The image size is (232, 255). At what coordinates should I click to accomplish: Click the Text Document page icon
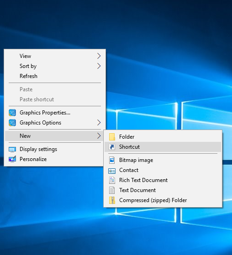pos(112,190)
